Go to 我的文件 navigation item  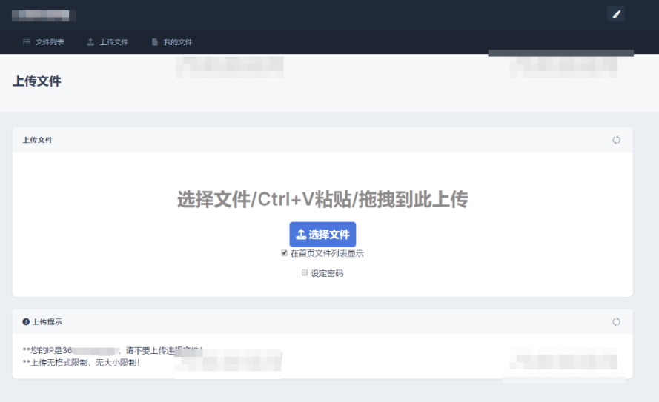[178, 42]
